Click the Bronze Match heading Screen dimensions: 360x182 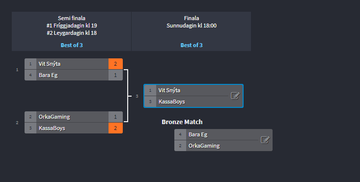[182, 122]
